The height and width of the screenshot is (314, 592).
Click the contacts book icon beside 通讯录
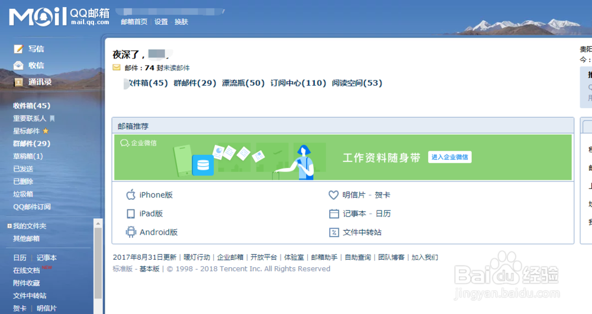click(18, 82)
